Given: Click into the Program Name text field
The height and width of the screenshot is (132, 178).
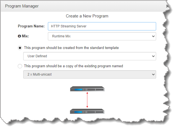Looking at the screenshot, I should click(102, 26).
